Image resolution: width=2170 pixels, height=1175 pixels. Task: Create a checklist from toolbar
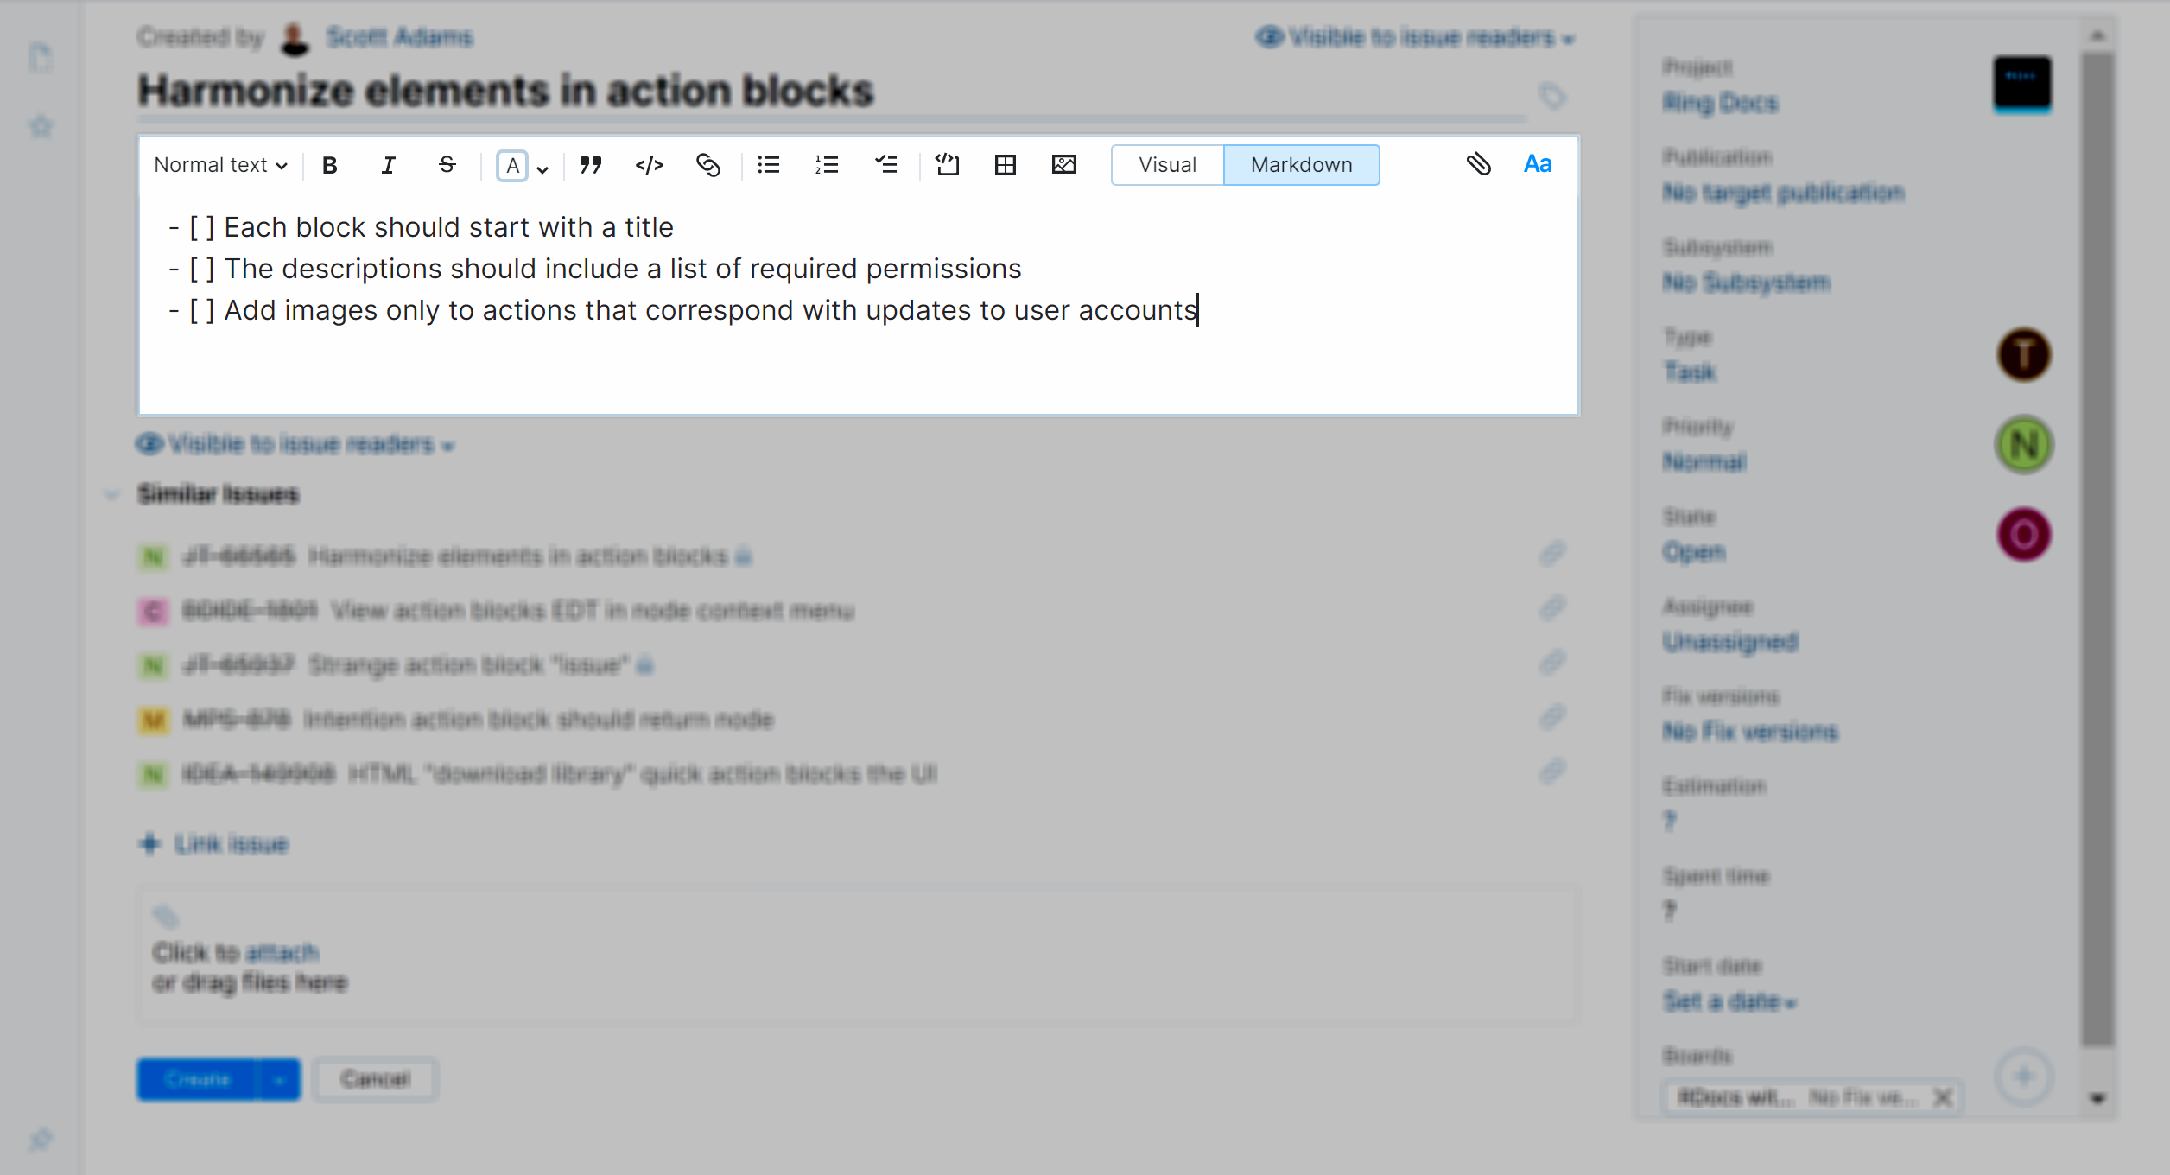(x=885, y=165)
